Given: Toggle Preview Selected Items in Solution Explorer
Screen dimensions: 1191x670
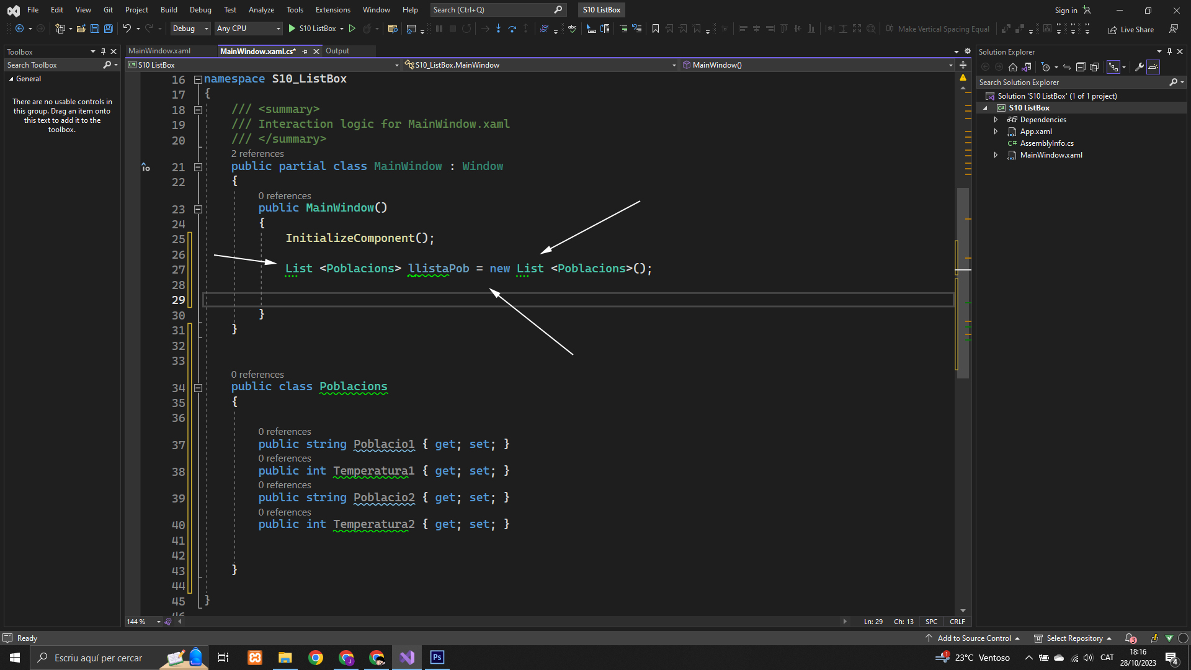Looking at the screenshot, I should 1153,67.
